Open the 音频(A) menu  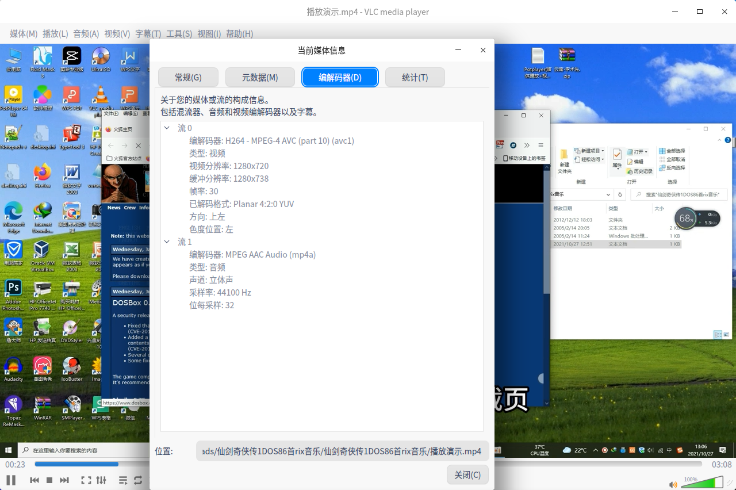[86, 34]
